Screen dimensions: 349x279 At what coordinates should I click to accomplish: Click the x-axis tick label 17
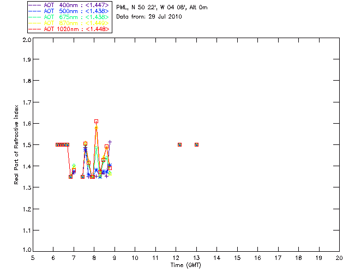[278, 258]
